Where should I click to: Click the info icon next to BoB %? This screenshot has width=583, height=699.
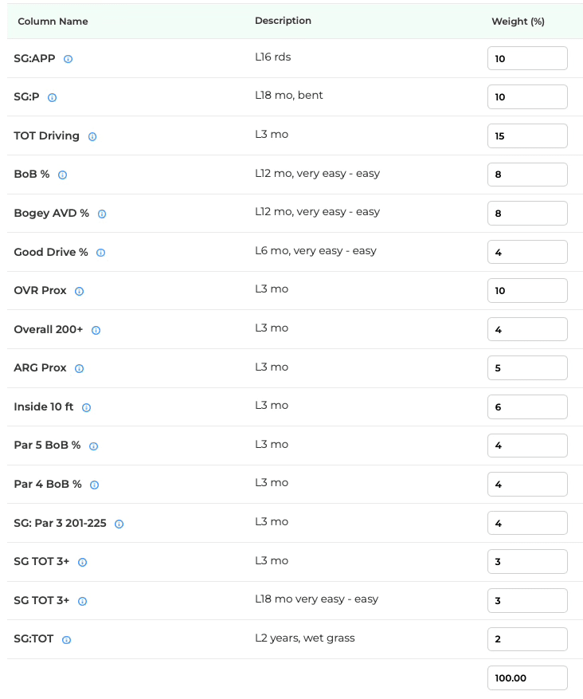coord(62,175)
